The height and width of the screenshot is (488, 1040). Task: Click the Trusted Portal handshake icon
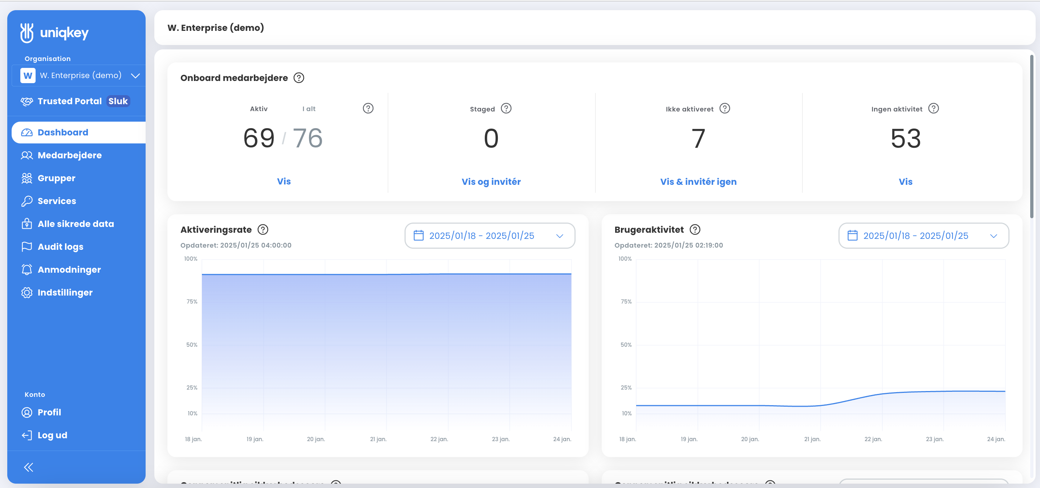click(27, 101)
